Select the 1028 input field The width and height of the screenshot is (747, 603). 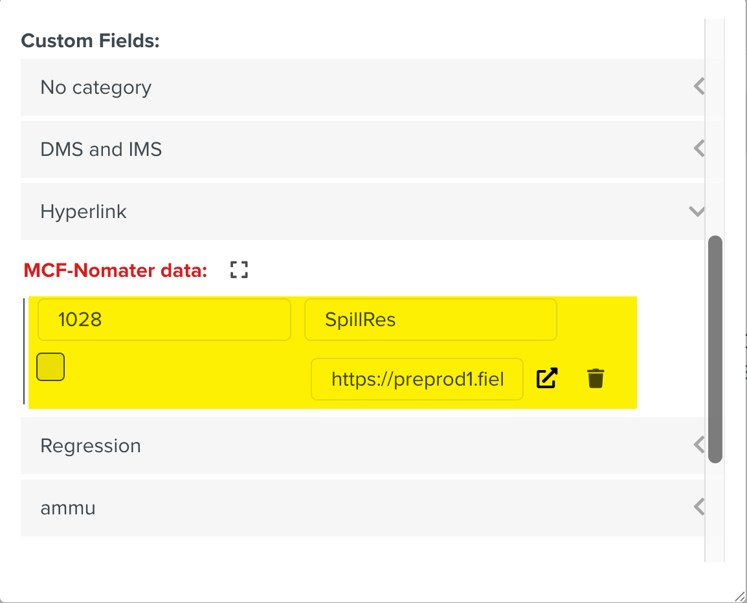point(164,319)
